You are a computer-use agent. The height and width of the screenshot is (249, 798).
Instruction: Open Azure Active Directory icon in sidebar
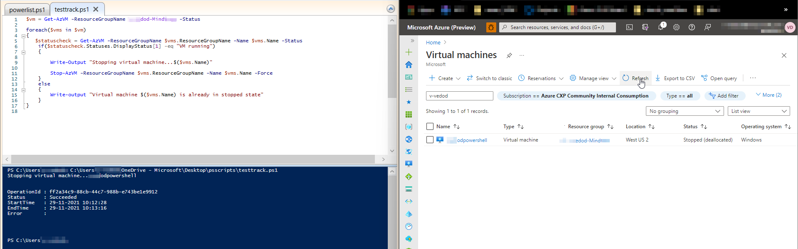click(409, 214)
